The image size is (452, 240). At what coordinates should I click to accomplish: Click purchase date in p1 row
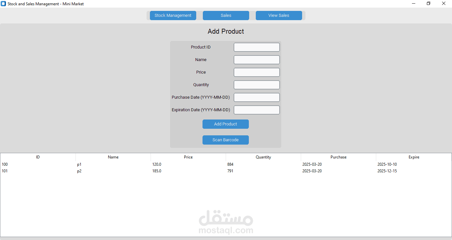point(312,164)
